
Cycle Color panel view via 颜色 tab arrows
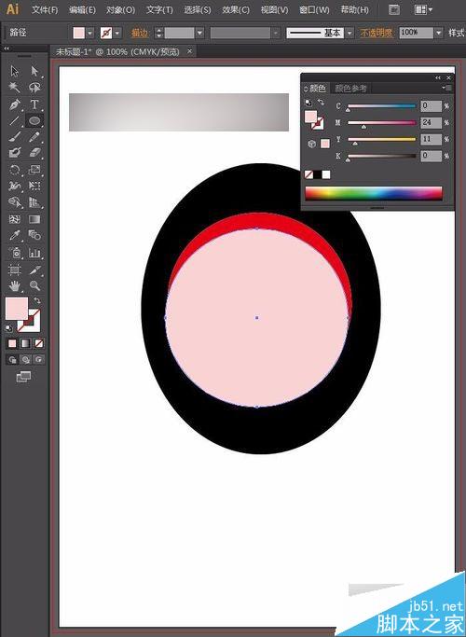tap(306, 89)
